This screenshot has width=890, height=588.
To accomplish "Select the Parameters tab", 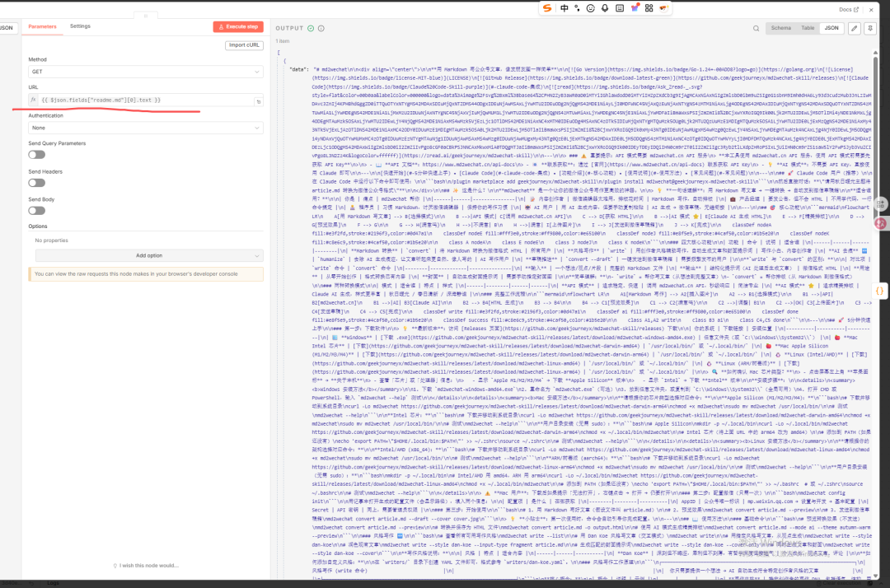I will (x=42, y=26).
